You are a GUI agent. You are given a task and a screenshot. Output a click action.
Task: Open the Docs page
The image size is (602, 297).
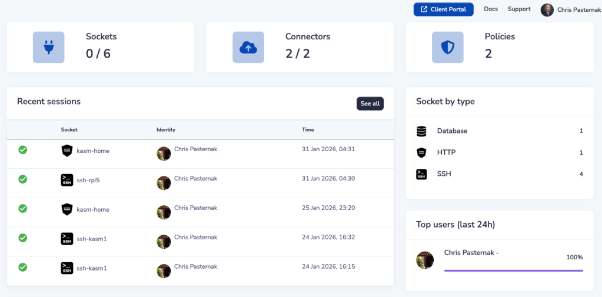click(x=491, y=9)
